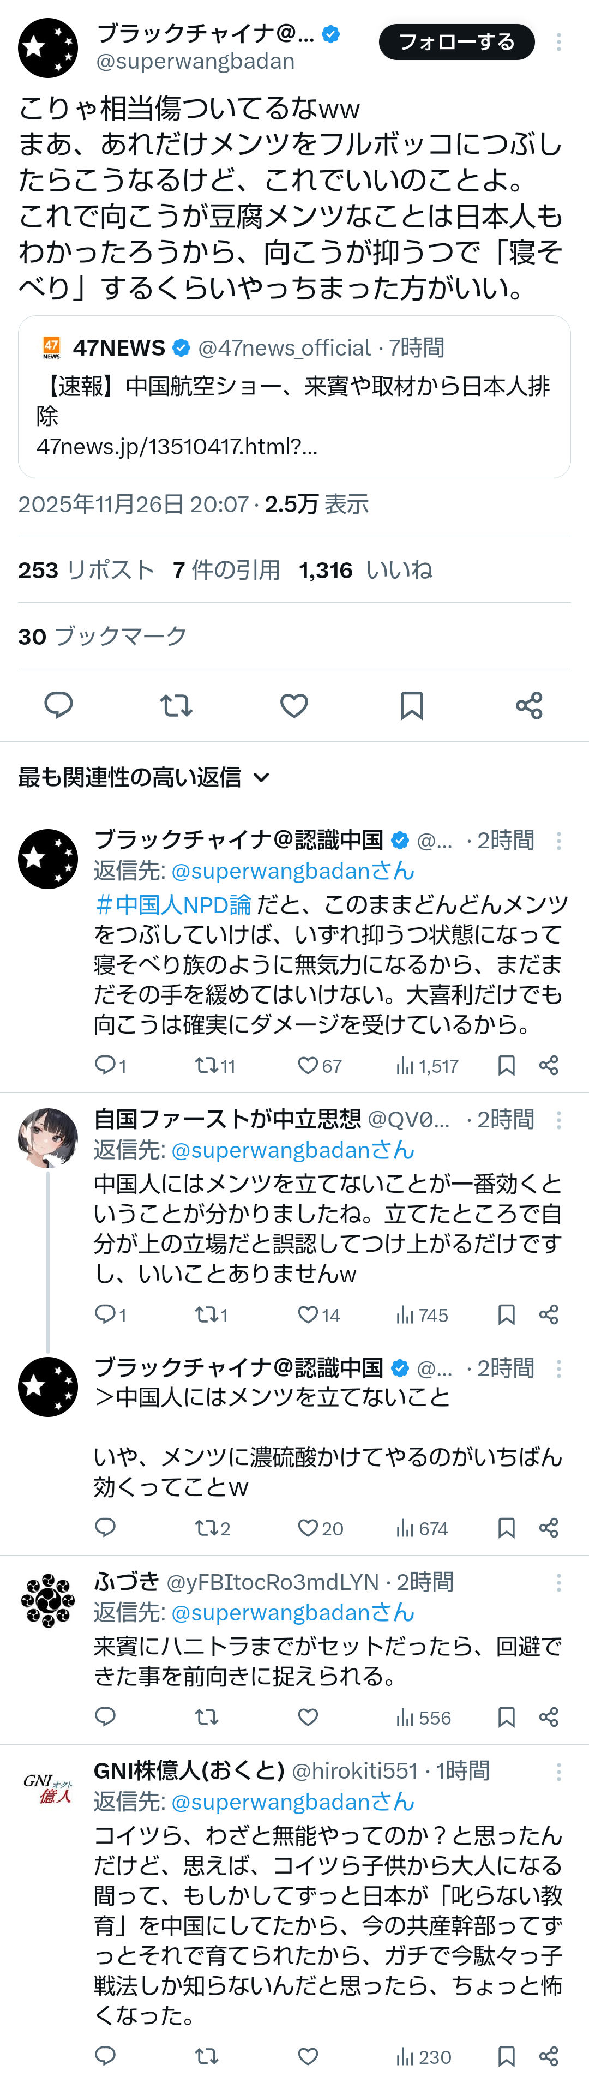Click the フォローする button

coord(456,42)
